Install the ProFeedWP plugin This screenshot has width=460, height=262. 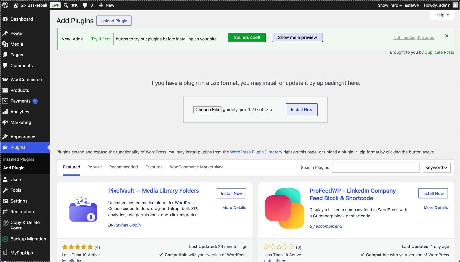(x=433, y=193)
